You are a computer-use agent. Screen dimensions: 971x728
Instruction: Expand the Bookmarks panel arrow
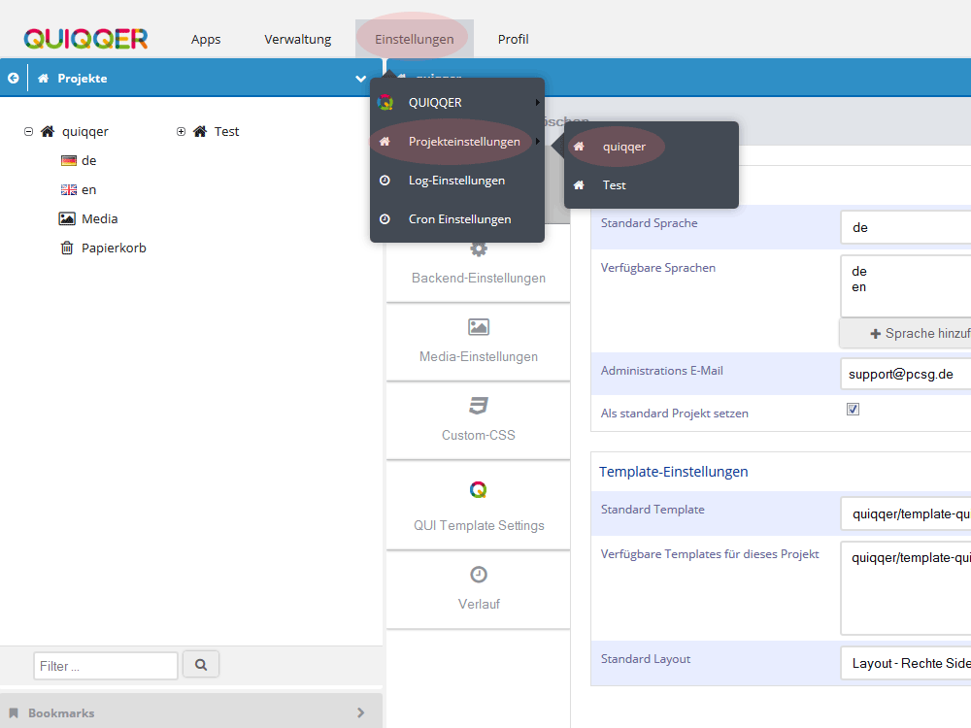pyautogui.click(x=361, y=713)
